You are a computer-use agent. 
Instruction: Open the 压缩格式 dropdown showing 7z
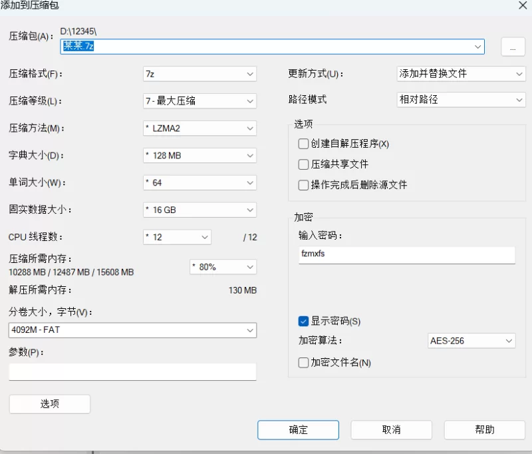(x=200, y=74)
